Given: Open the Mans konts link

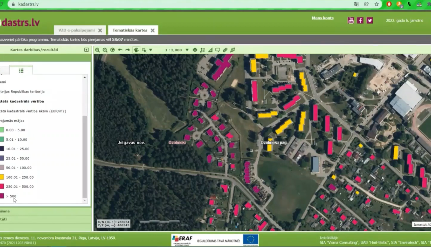Looking at the screenshot, I should coord(322,18).
